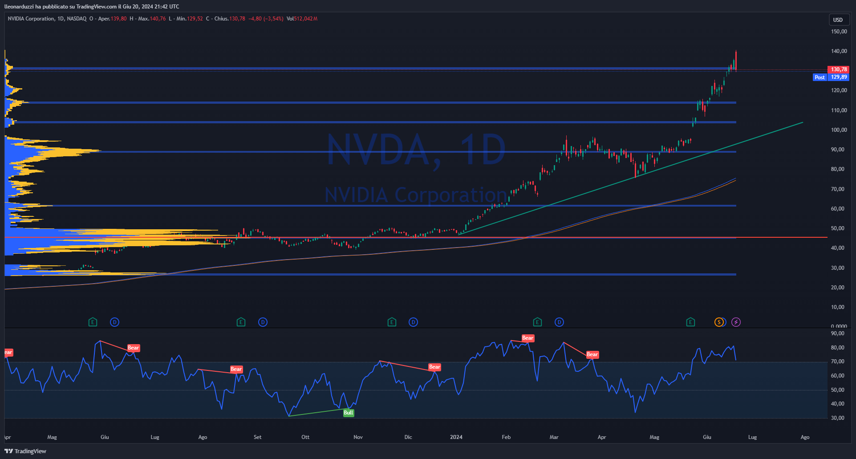Screen dimensions: 856x459
Task: Click the Mar month label on time axis
Action: click(554, 437)
